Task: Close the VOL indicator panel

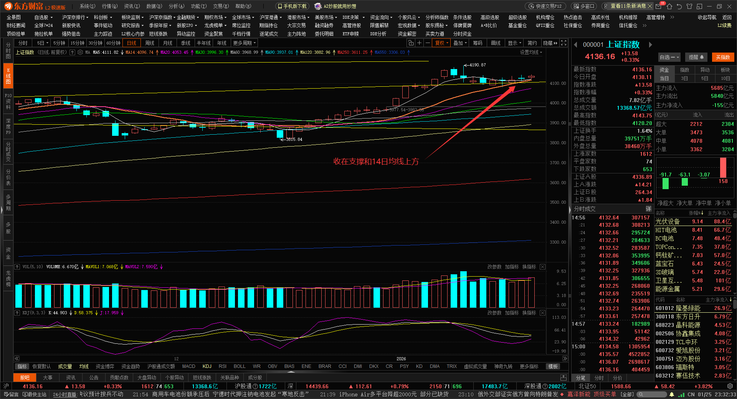Action: point(542,267)
